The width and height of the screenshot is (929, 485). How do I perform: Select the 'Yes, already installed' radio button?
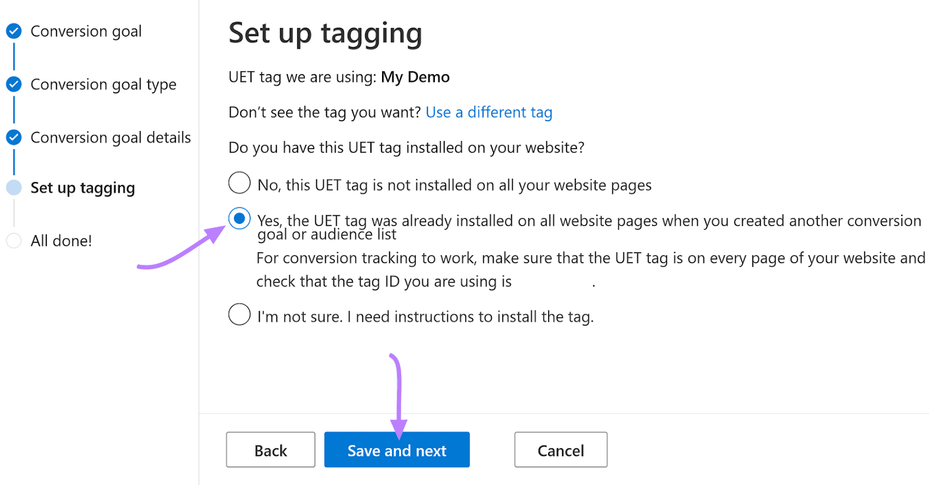tap(239, 219)
